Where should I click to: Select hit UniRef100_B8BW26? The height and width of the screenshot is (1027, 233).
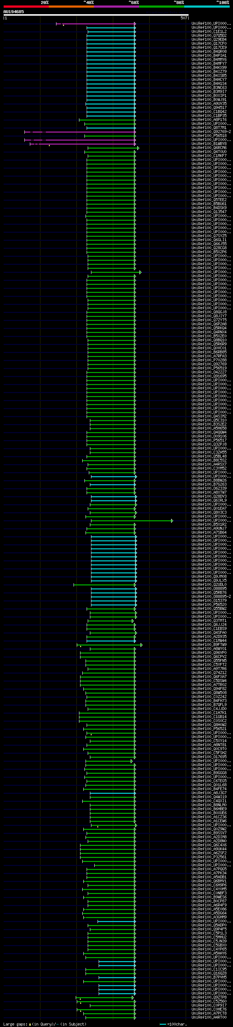pos(209,481)
